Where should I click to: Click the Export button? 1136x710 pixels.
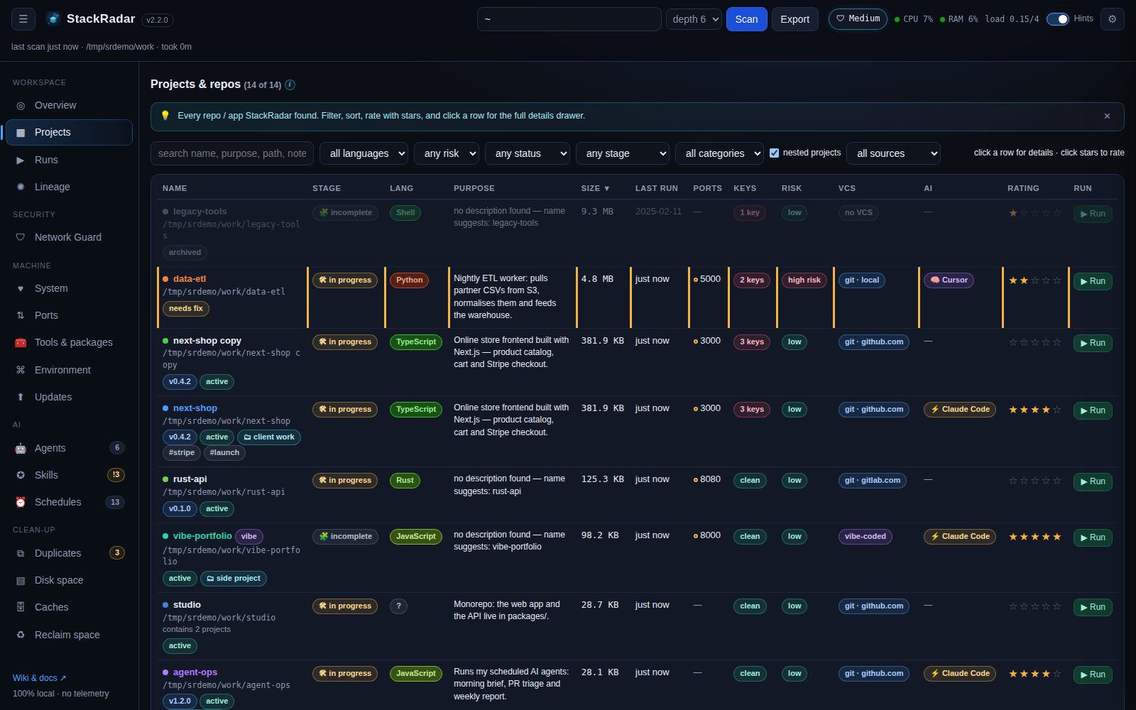click(794, 19)
